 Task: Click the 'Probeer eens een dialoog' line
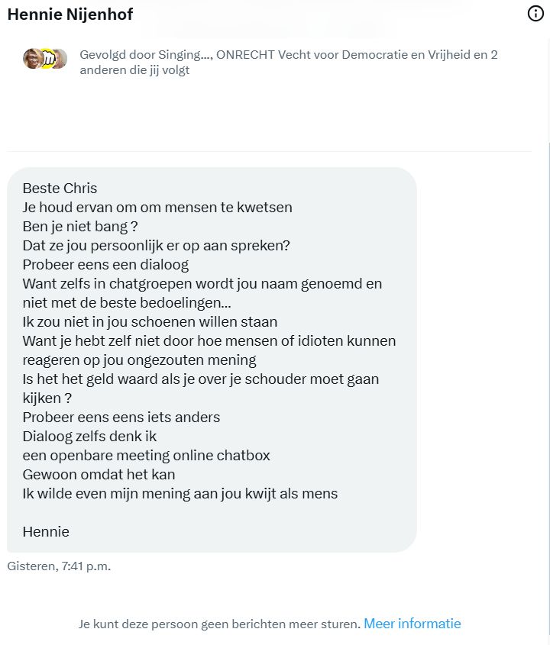tap(105, 265)
